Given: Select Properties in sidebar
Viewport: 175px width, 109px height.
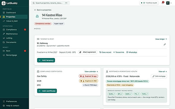Looking at the screenshot, I should pyautogui.click(x=15, y=17).
